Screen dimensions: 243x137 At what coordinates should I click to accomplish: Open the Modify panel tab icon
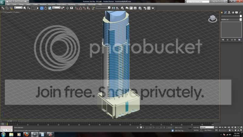click(x=225, y=12)
